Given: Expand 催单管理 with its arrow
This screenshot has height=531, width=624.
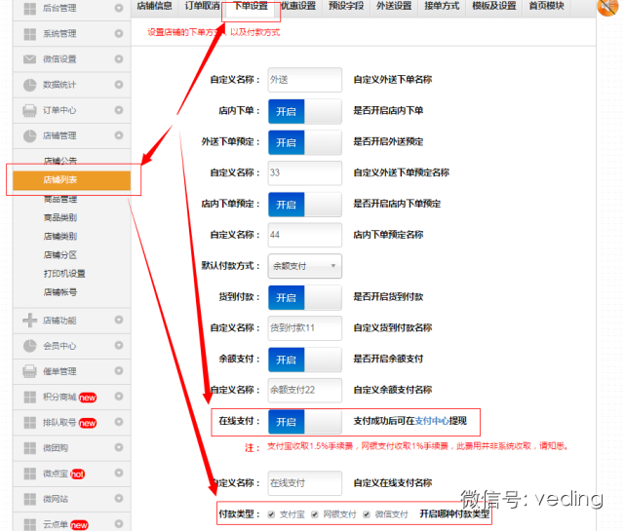Looking at the screenshot, I should 119,370.
